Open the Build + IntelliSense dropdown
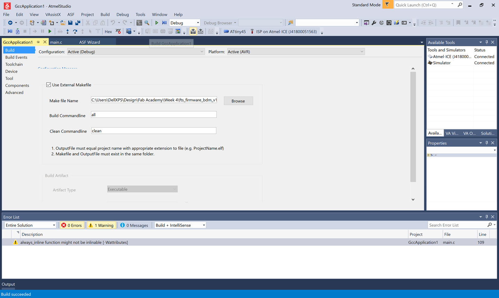 [x=180, y=225]
